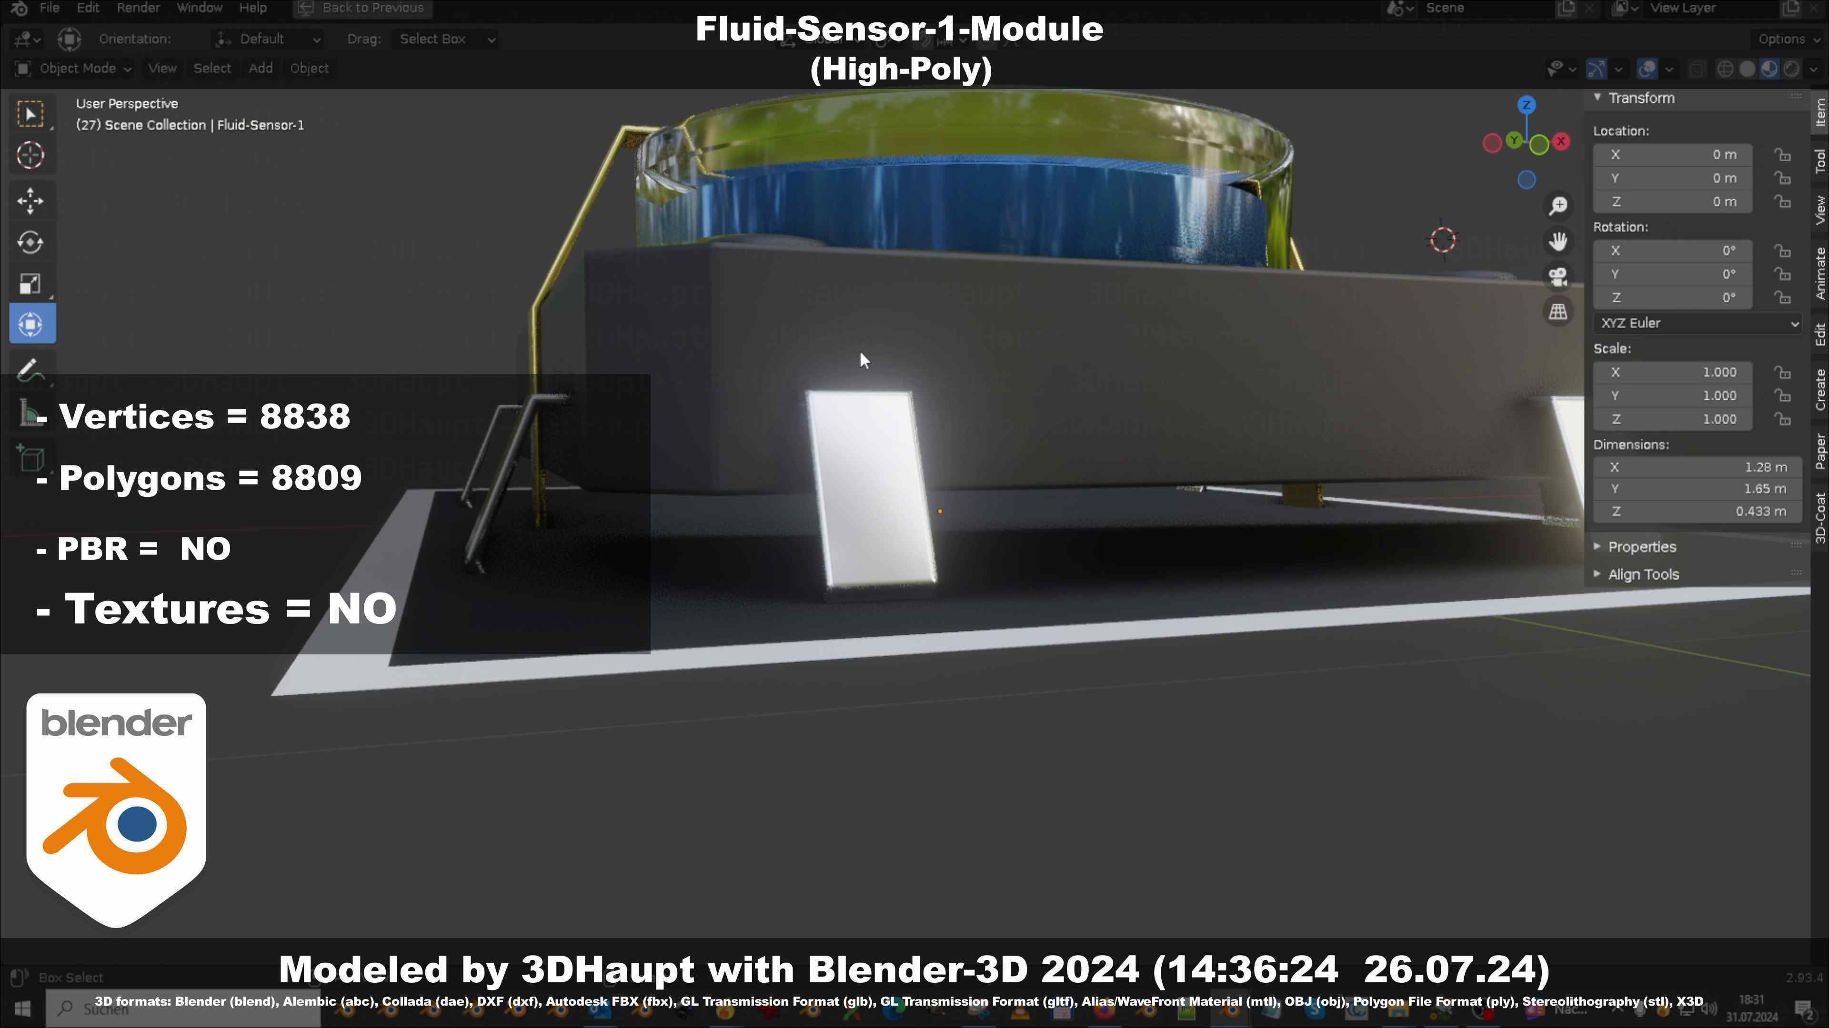
Task: Choose the Rotate tool
Action: pos(30,243)
